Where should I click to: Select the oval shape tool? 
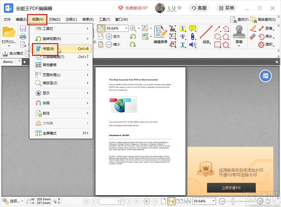(x=217, y=37)
